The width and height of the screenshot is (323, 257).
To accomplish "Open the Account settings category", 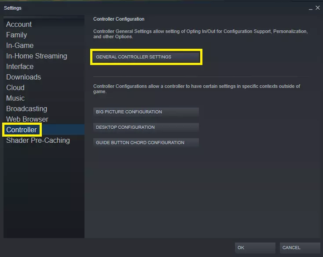I will 44,24.
